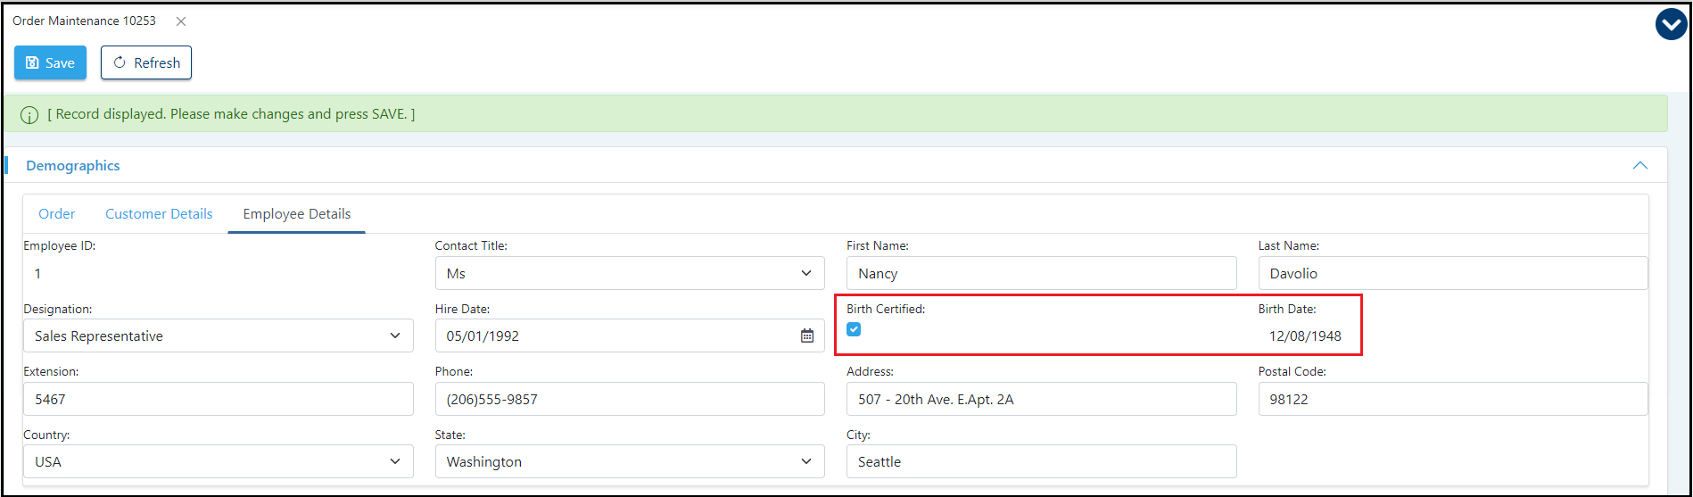
Task: Select the Employee Details tab
Action: pyautogui.click(x=296, y=214)
